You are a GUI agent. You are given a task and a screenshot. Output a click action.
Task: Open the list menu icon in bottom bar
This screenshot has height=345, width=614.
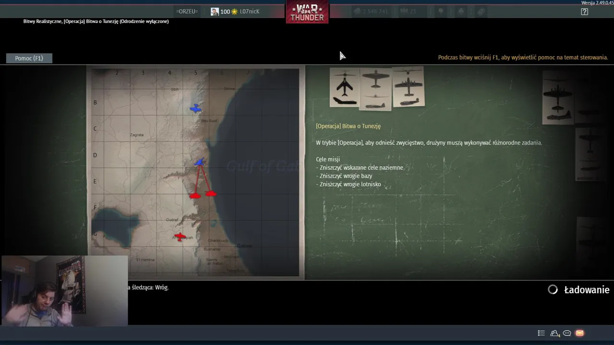(541, 333)
